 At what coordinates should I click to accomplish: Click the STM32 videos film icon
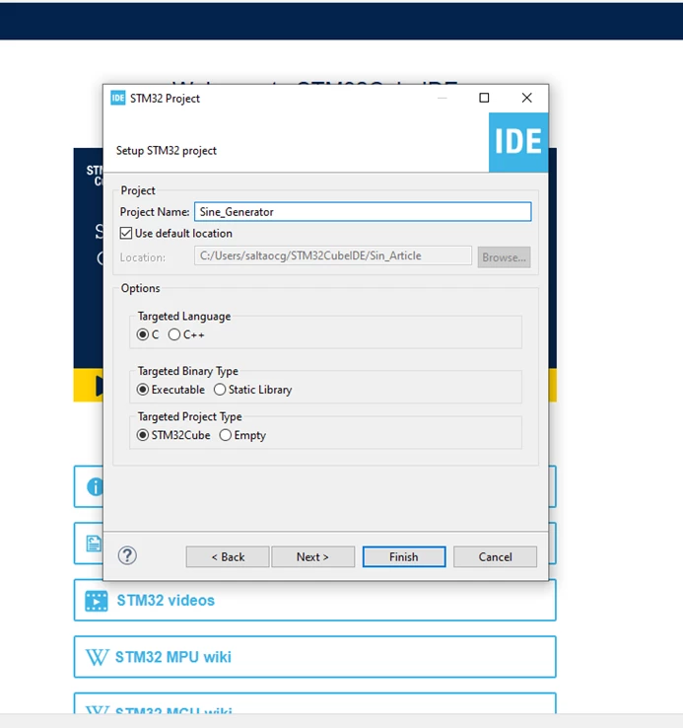click(97, 601)
